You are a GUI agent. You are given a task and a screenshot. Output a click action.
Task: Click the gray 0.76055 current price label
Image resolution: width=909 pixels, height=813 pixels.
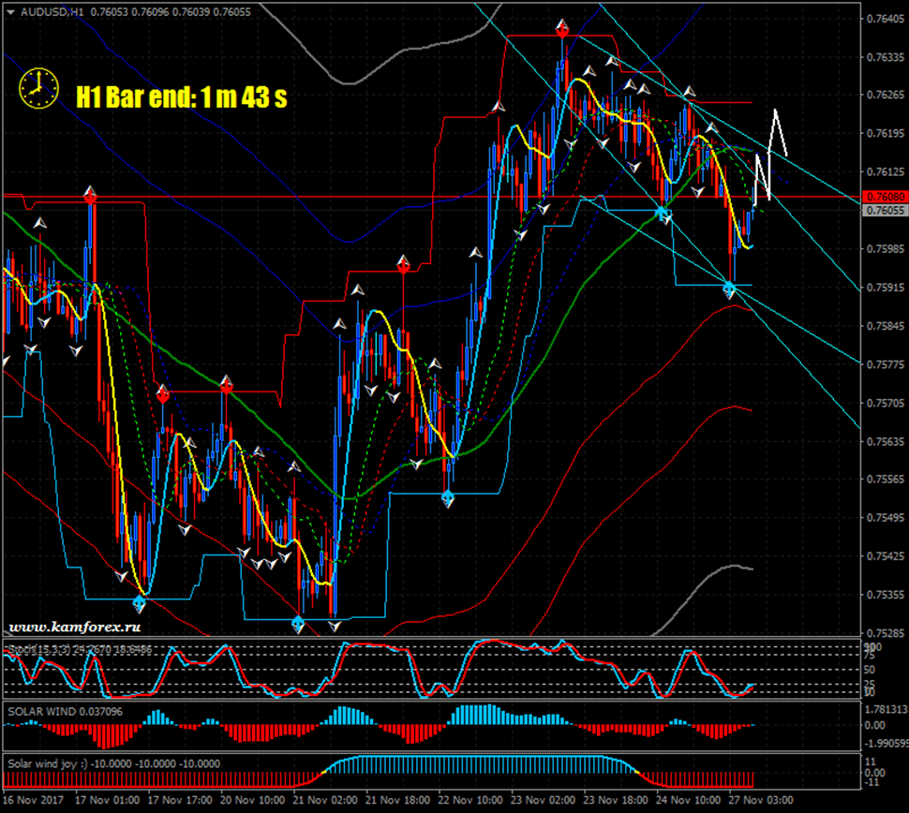click(886, 211)
